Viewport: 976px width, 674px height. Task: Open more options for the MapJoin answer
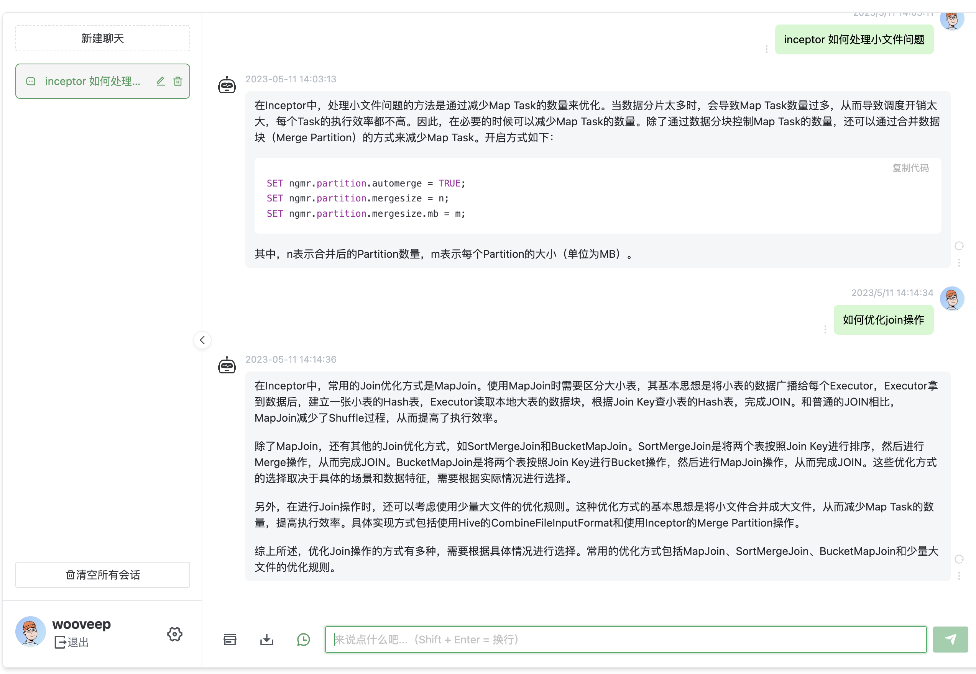click(x=959, y=576)
